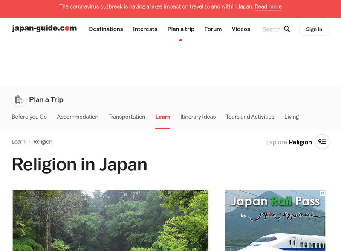Open the Itinerary Ideas tab
This screenshot has height=251, width=341.
198,117
